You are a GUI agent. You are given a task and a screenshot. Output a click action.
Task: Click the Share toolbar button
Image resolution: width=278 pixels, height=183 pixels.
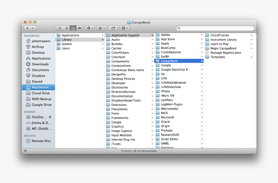(113, 28)
